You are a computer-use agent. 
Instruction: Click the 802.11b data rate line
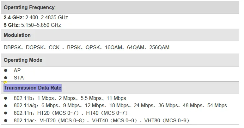tap(70, 98)
